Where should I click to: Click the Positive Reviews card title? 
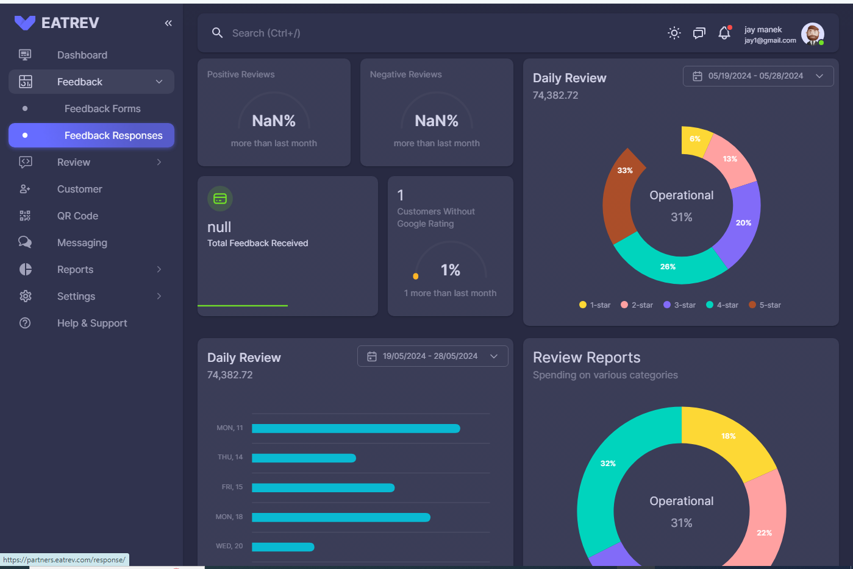coord(241,74)
